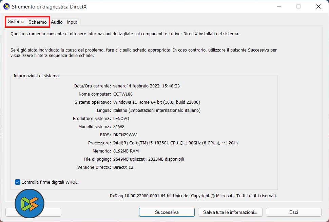This screenshot has height=222, width=329.
Task: Click the DirectX icon in title bar
Action: point(6,6)
